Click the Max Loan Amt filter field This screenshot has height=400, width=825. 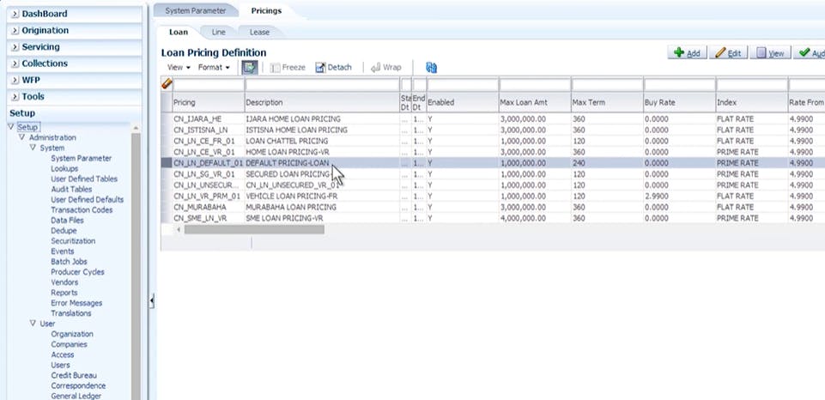535,84
